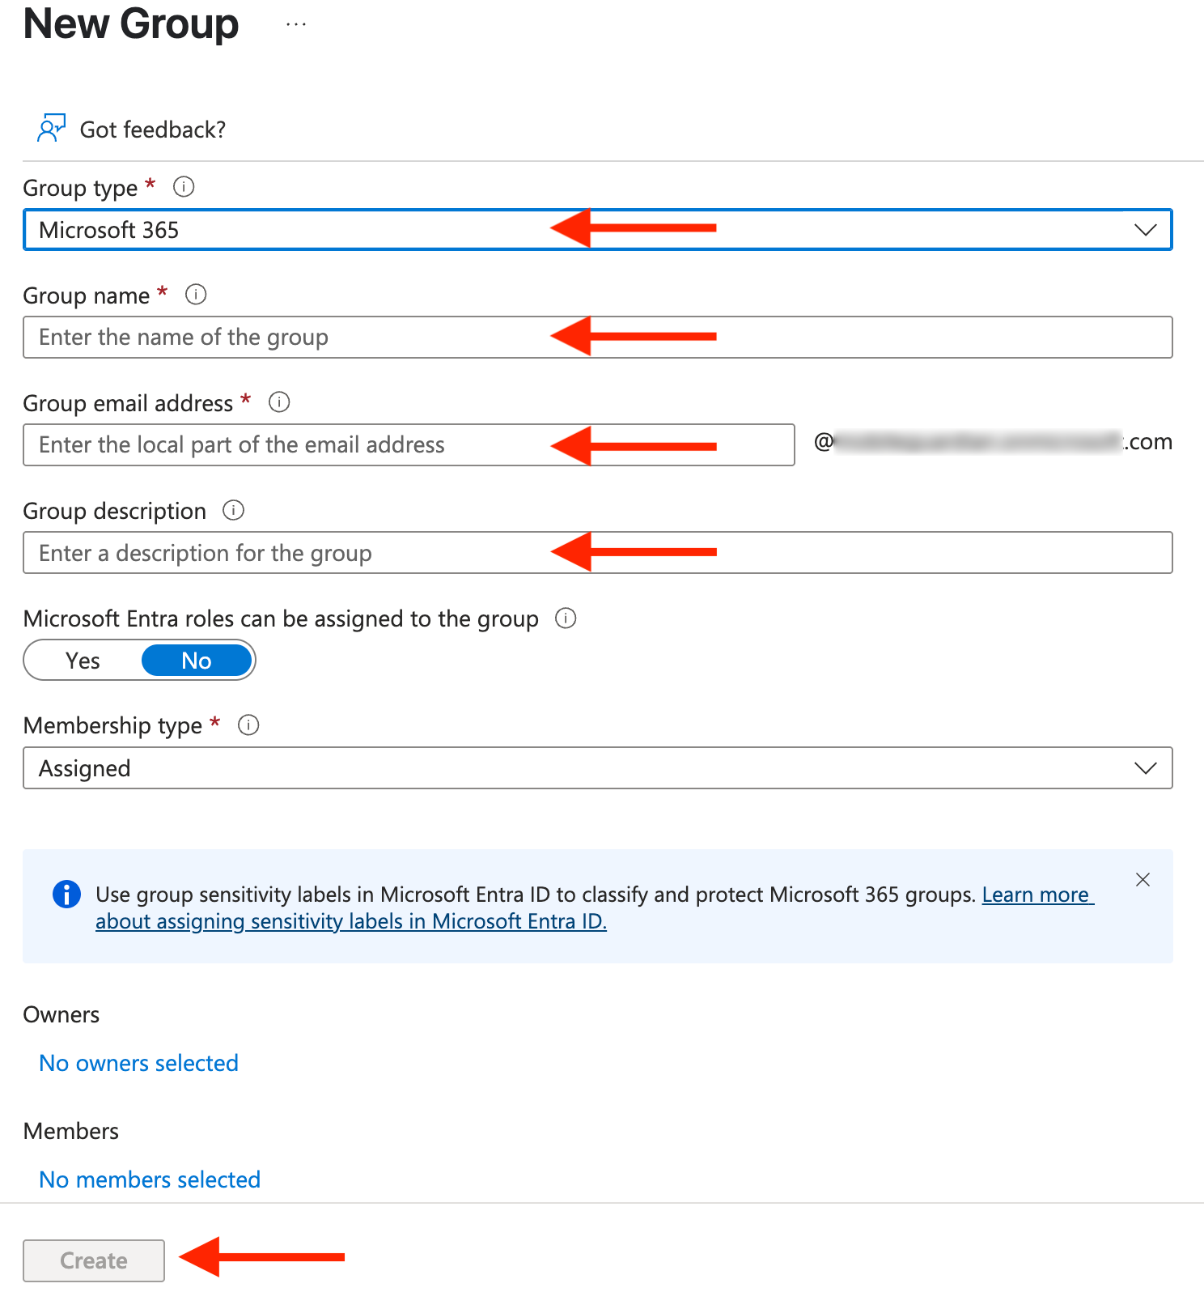Show info tooltip for Membership type
The image size is (1204, 1292).
pyautogui.click(x=248, y=725)
